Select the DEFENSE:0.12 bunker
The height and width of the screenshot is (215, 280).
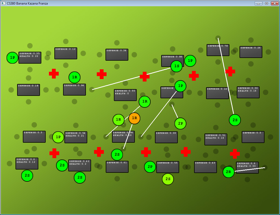coord(66,53)
